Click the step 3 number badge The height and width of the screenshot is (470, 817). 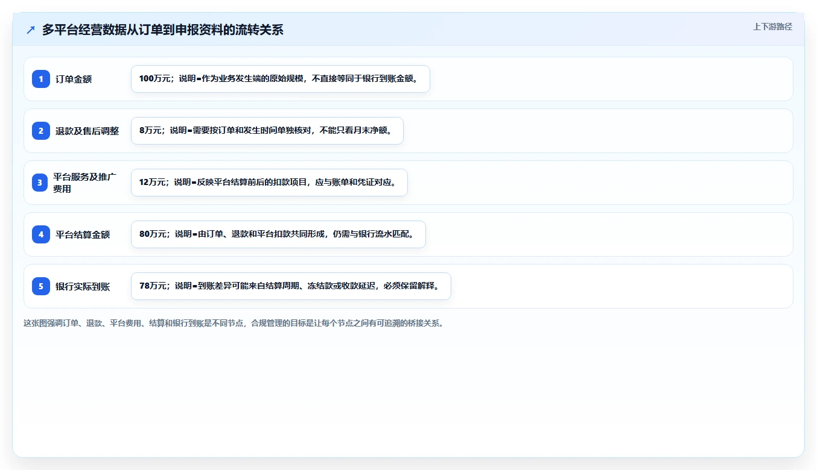(40, 183)
